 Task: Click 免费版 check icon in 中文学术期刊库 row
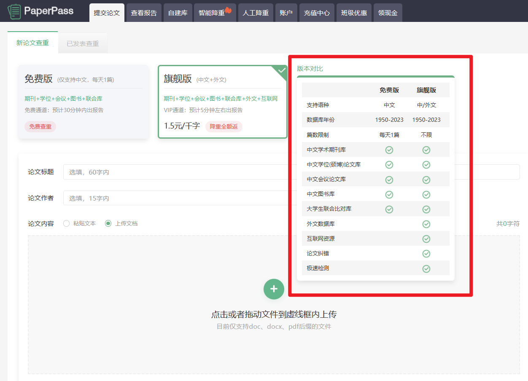[389, 150]
